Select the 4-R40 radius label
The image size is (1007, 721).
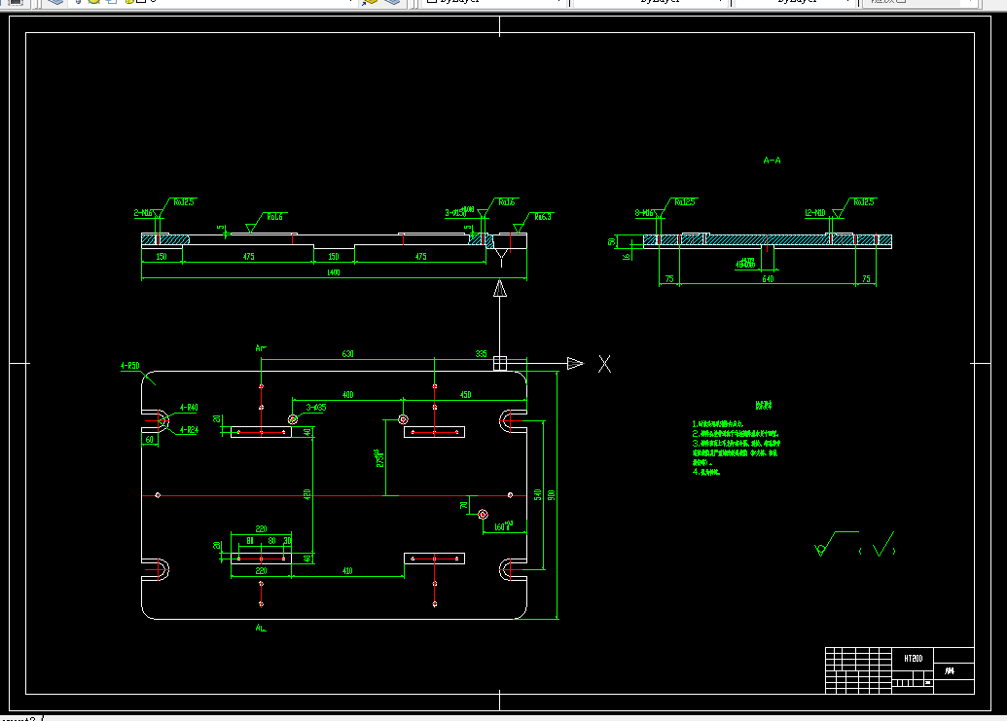[189, 407]
